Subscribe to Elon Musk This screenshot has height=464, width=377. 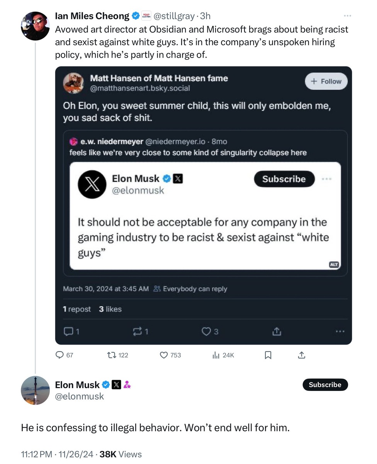(x=325, y=385)
